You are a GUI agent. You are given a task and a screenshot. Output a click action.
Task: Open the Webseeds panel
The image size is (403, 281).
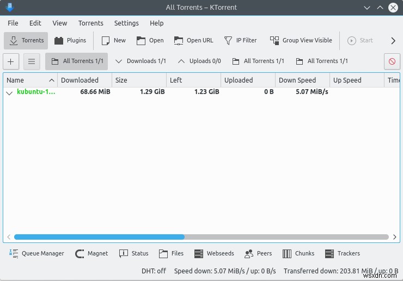point(214,253)
